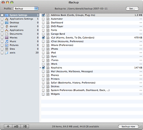143x130 pixels.
Task: Select the Movies sidebar row
Action: 20,38
